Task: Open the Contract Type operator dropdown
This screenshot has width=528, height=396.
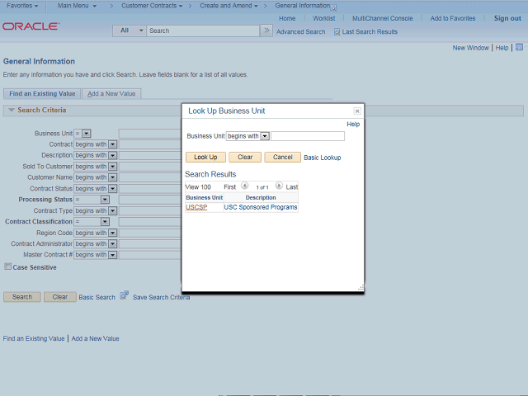Action: [x=113, y=211]
